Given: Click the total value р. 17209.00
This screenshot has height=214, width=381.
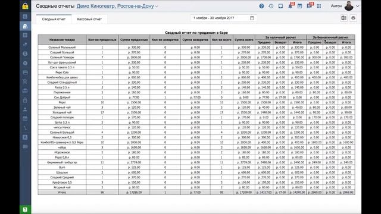Looking at the screenshot, I should coord(244,193).
